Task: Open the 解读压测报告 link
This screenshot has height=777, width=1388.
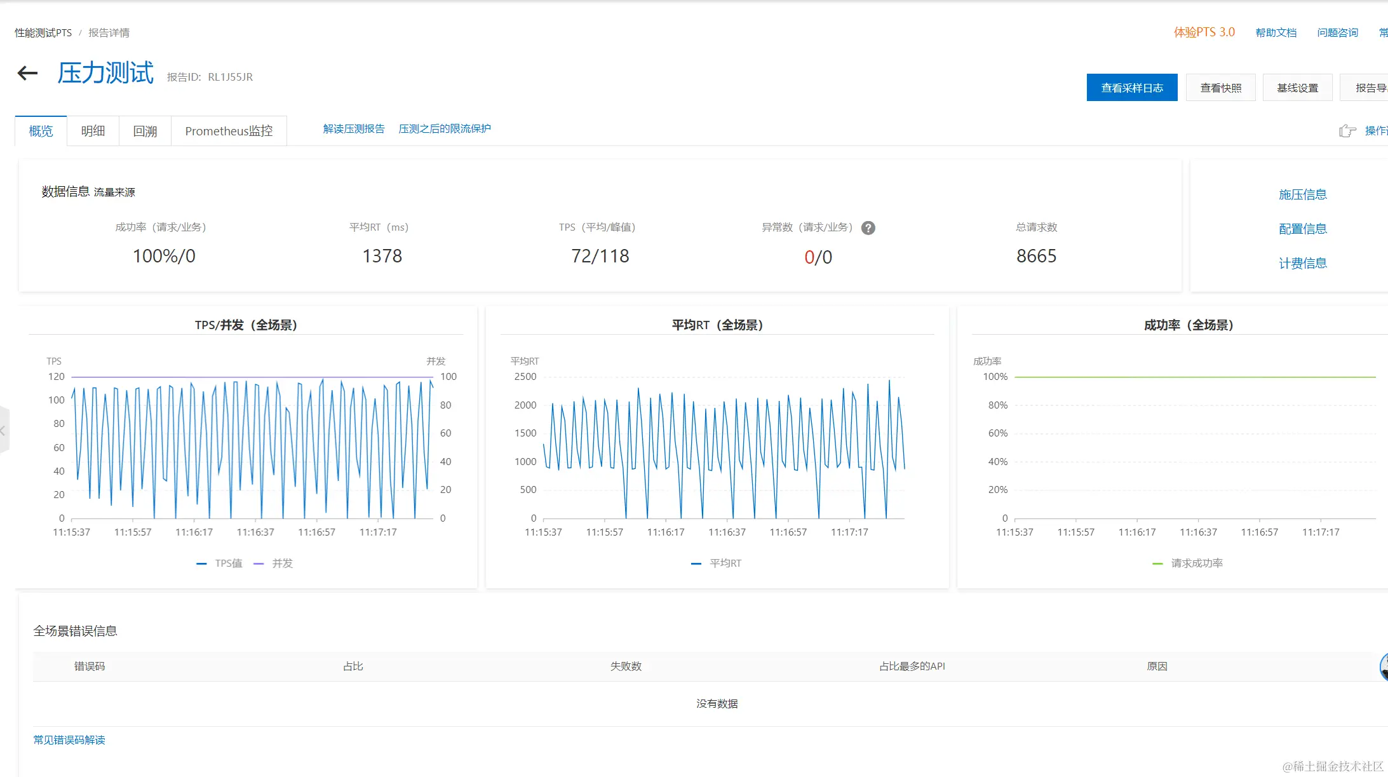Action: click(354, 129)
